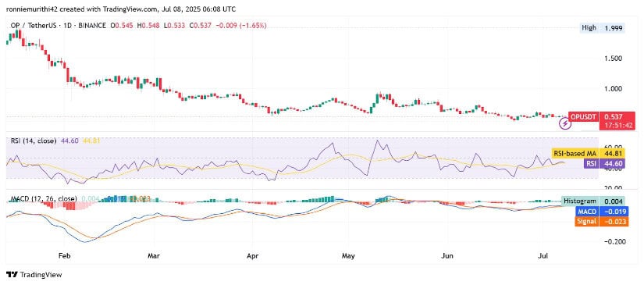The width and height of the screenshot is (644, 285).
Task: Click the Jul date on time axis
Action: (x=543, y=256)
